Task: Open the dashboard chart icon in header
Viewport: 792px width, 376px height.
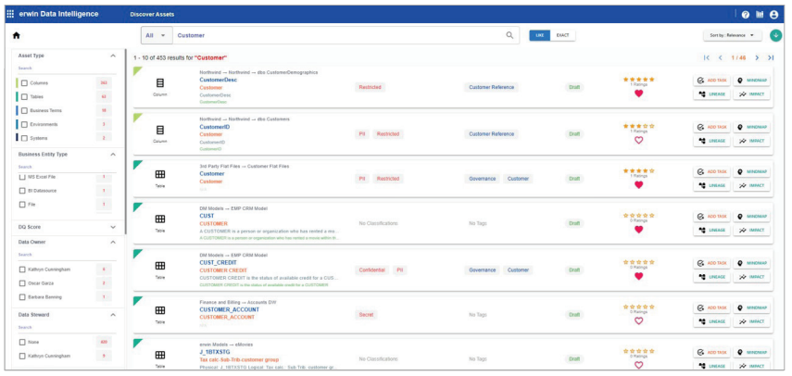Action: [760, 15]
